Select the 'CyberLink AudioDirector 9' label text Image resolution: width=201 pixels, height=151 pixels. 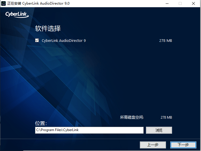click(64, 41)
